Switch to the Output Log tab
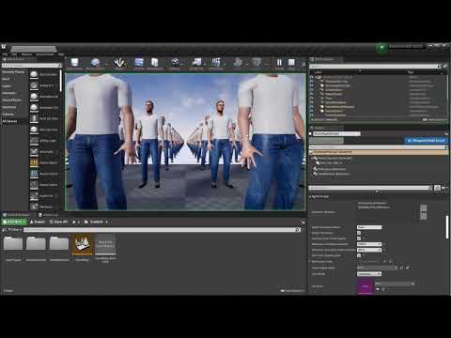 (49, 215)
